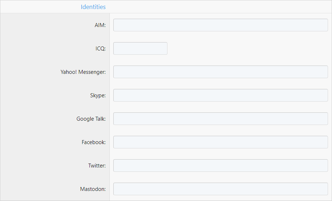Click the Skype username field
This screenshot has height=201, width=332.
click(x=220, y=95)
